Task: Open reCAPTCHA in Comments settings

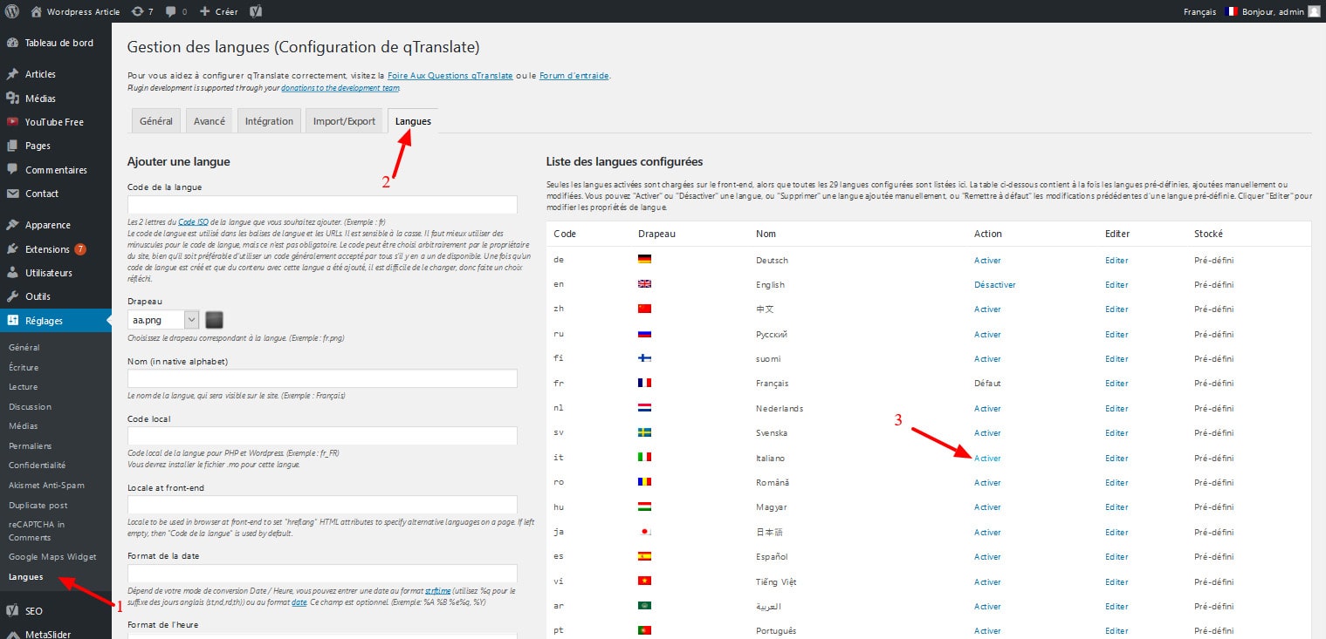Action: [37, 531]
